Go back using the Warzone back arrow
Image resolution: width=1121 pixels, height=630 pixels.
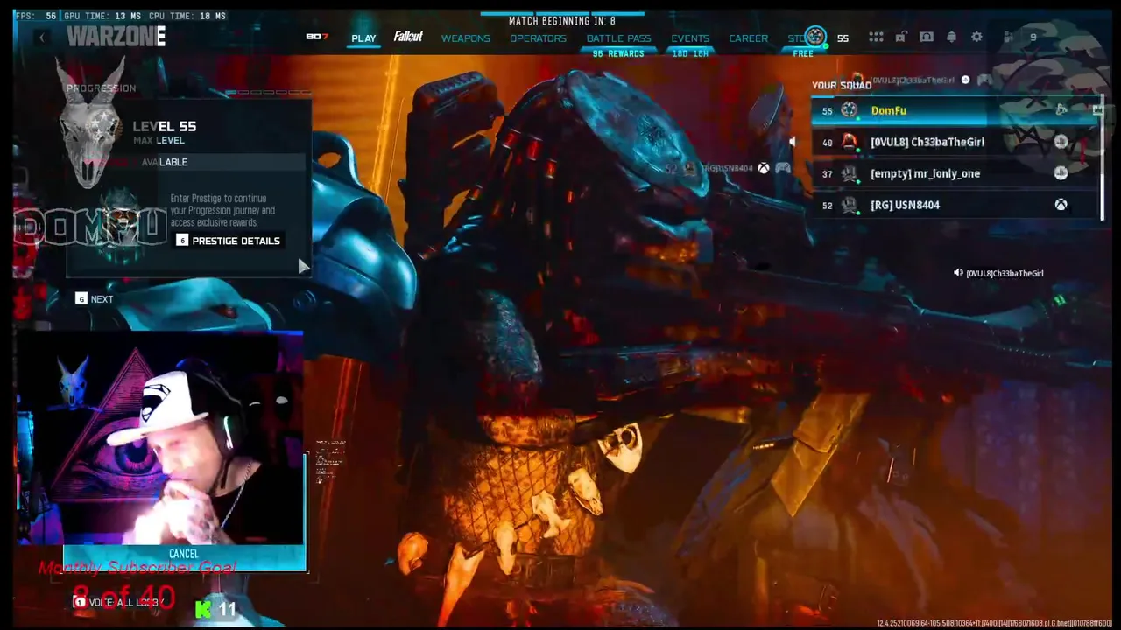[x=41, y=37]
